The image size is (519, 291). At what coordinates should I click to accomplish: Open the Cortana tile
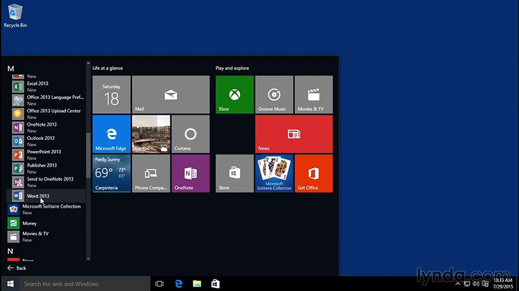(190, 134)
